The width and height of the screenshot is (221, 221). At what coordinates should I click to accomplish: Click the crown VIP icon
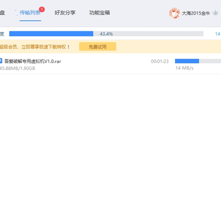(215, 13)
